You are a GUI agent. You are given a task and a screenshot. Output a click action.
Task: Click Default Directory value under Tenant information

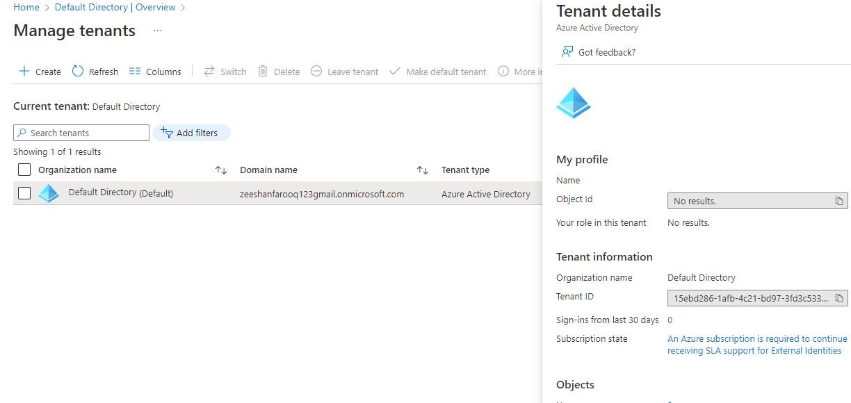point(702,277)
